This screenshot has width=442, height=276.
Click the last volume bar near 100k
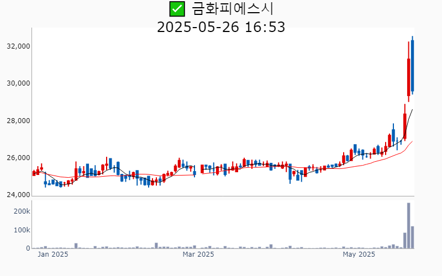pyautogui.click(x=412, y=237)
